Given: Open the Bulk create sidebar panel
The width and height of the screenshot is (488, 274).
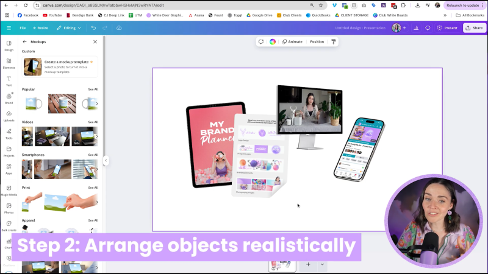Looking at the screenshot, I should point(9,226).
